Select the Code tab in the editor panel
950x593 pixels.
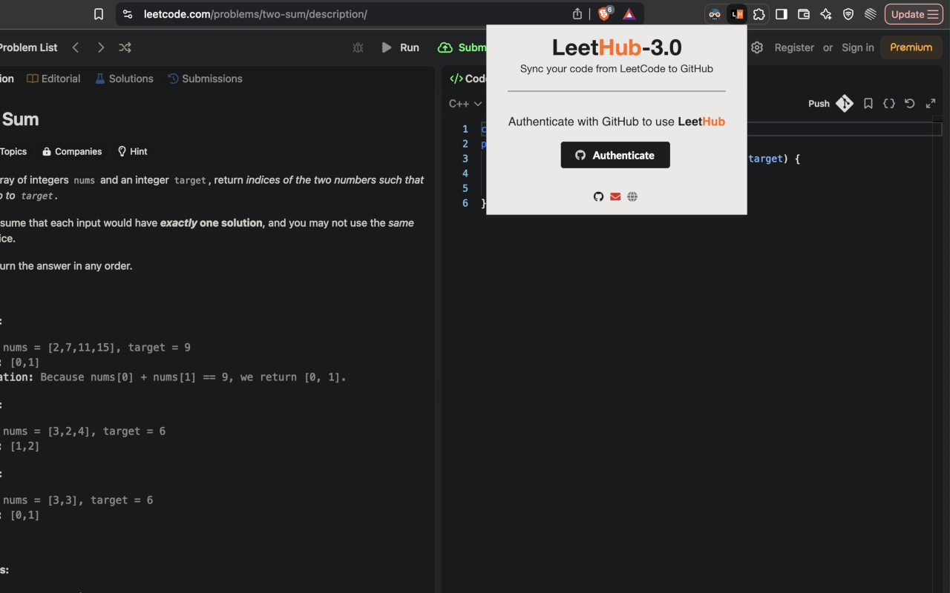click(x=468, y=79)
